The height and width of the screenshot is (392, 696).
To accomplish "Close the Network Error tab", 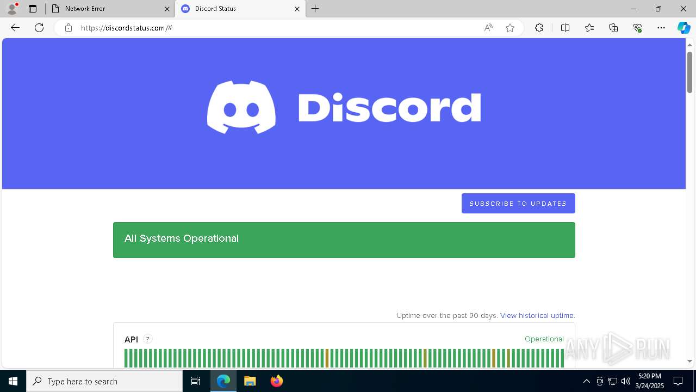I will click(x=167, y=9).
